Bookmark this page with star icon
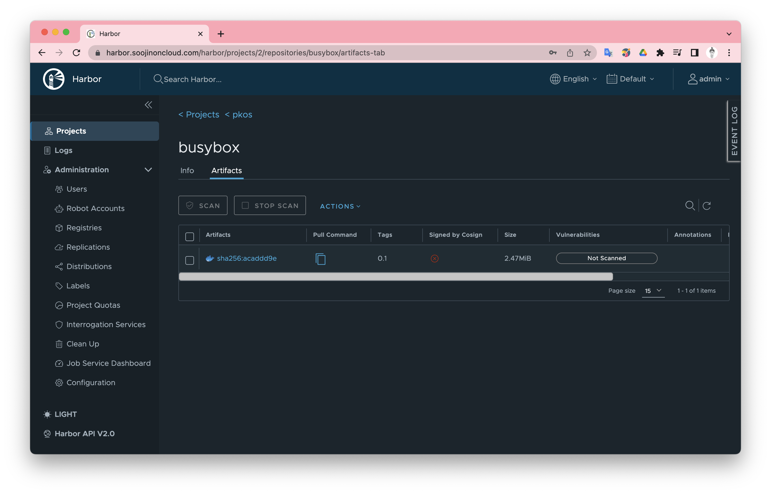Viewport: 771px width, 494px height. (x=587, y=53)
